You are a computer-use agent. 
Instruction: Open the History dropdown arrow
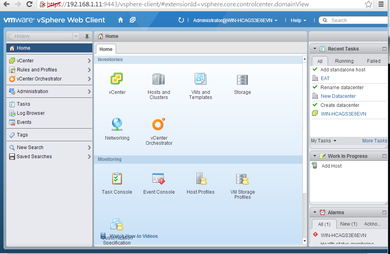76,36
